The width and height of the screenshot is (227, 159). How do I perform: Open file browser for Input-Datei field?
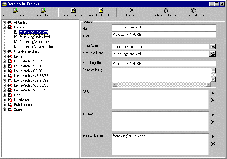[x=212, y=47]
